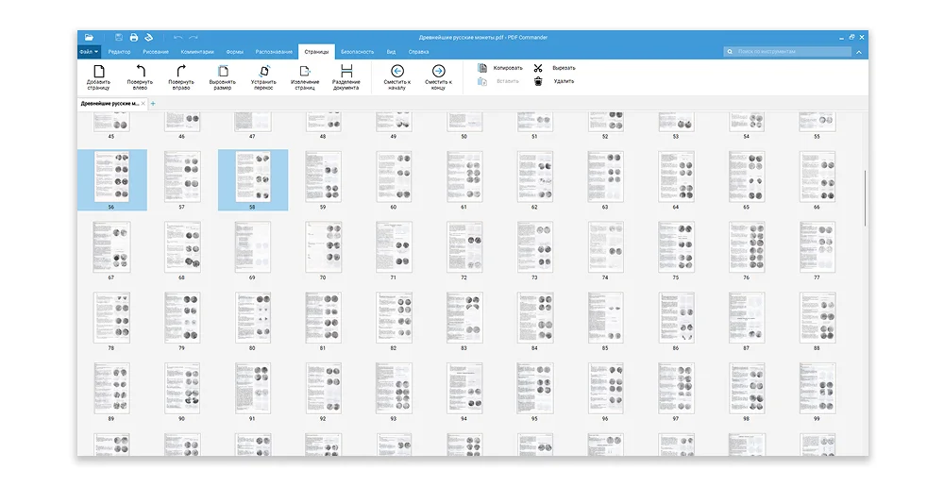Switch to the Распознавание tab
The image size is (944, 487).
click(274, 52)
